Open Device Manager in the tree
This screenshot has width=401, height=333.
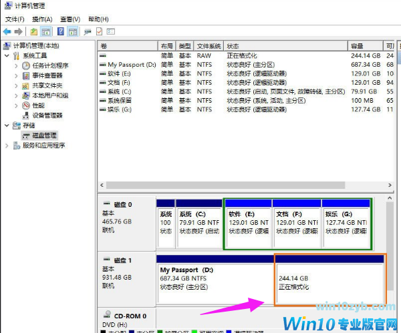coord(47,115)
